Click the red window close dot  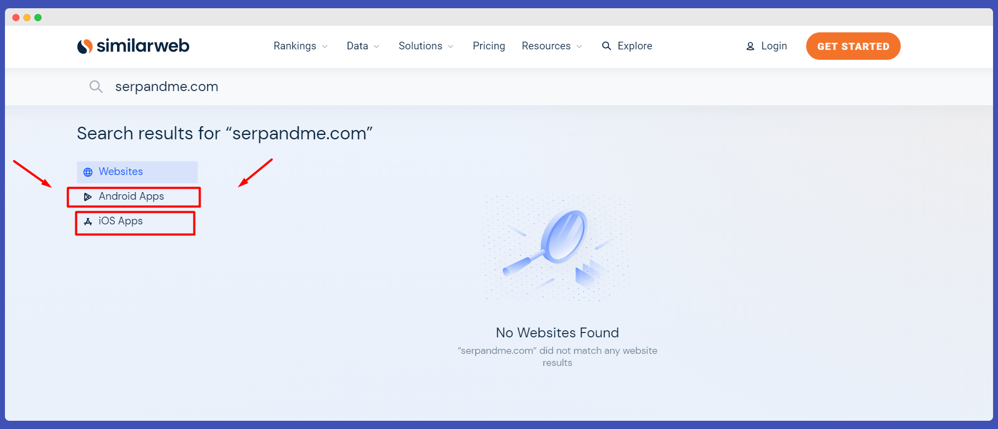[16, 18]
